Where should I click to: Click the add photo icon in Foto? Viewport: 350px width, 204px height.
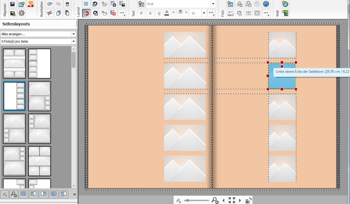[x=230, y=4]
